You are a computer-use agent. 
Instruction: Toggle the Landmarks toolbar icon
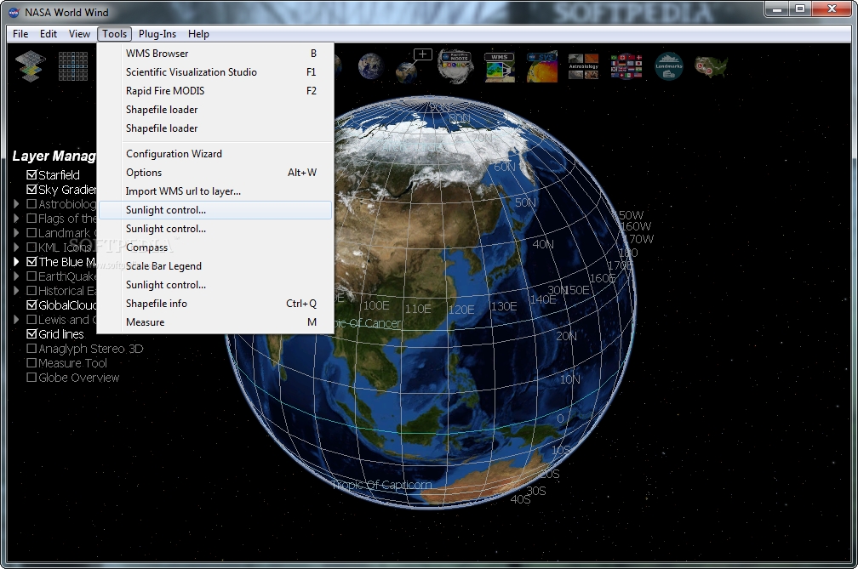point(669,66)
